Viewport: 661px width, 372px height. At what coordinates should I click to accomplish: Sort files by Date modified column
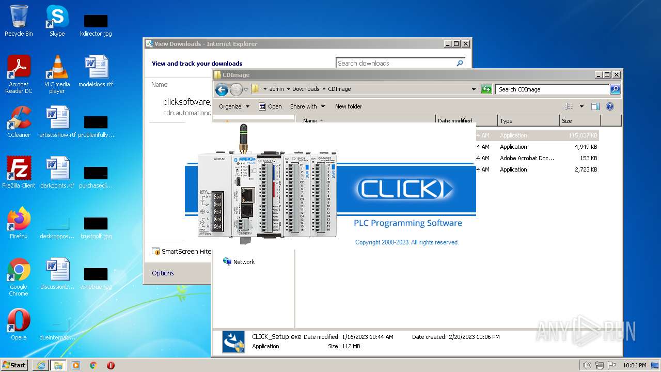[466, 120]
